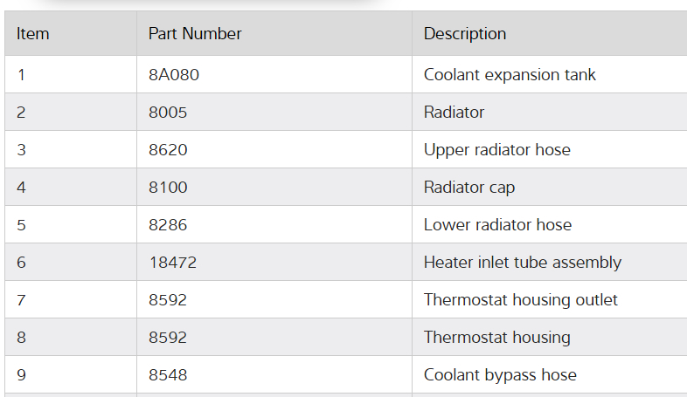This screenshot has width=687, height=397.
Task: Click the Thermostat housing outlet description
Action: click(521, 300)
